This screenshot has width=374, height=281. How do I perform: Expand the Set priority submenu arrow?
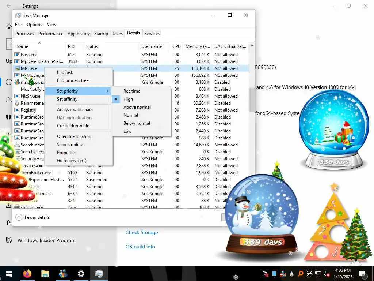pyautogui.click(x=107, y=91)
